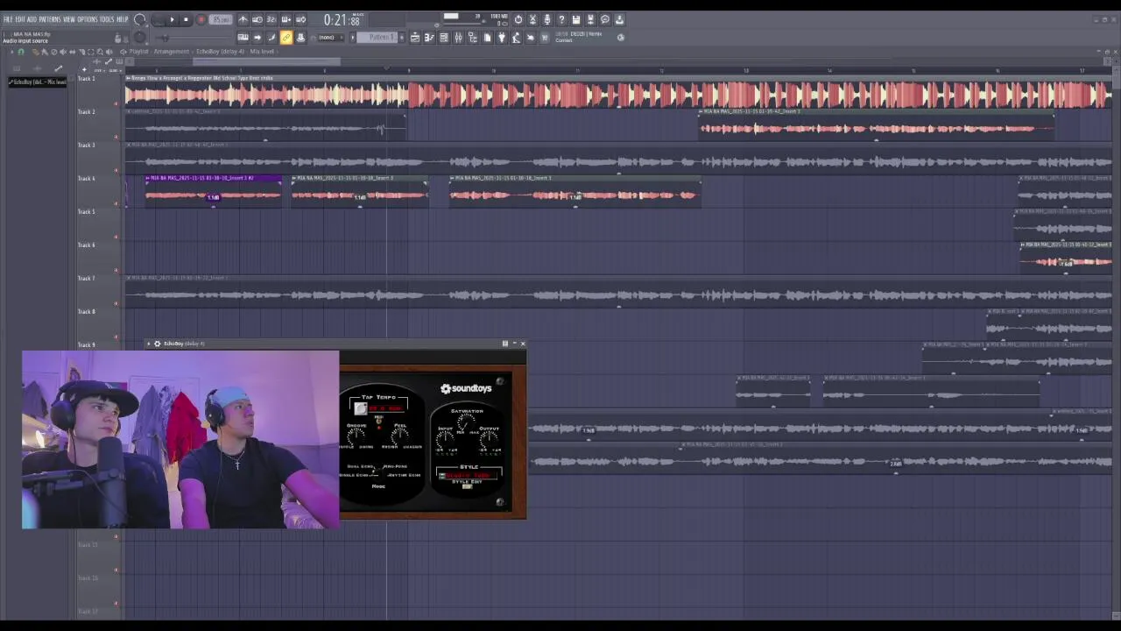This screenshot has height=631, width=1121.
Task: Open the Piano roll icon in toolbar
Action: pos(429,38)
